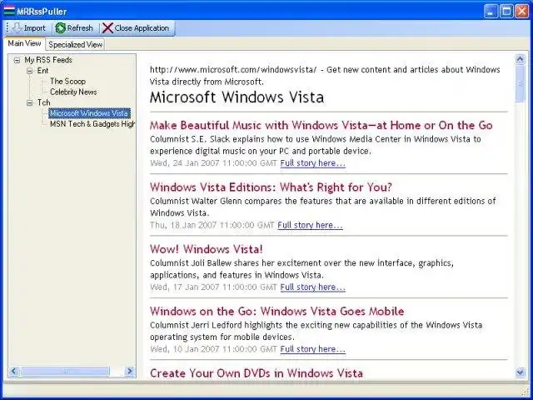Click the Wed, 17 Jan 2007 date text

pyautogui.click(x=213, y=287)
